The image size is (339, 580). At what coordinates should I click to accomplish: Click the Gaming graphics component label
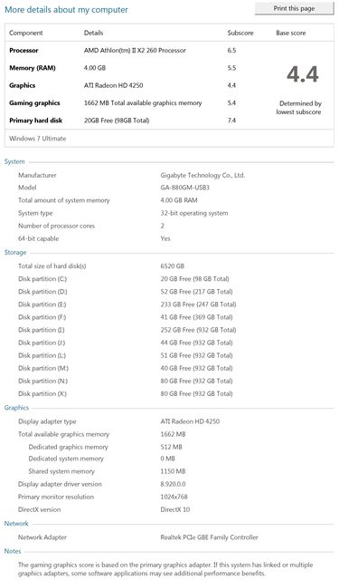click(x=34, y=102)
